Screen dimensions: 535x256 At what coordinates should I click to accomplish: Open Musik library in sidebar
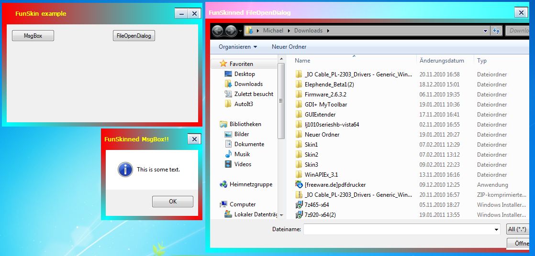point(242,154)
